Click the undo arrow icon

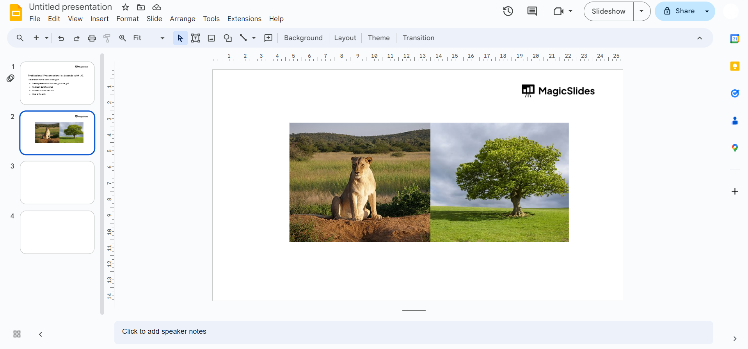[x=61, y=38]
